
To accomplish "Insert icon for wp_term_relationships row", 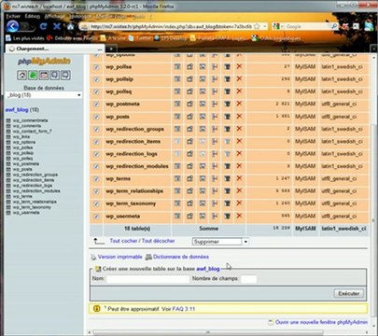I will point(215,191).
